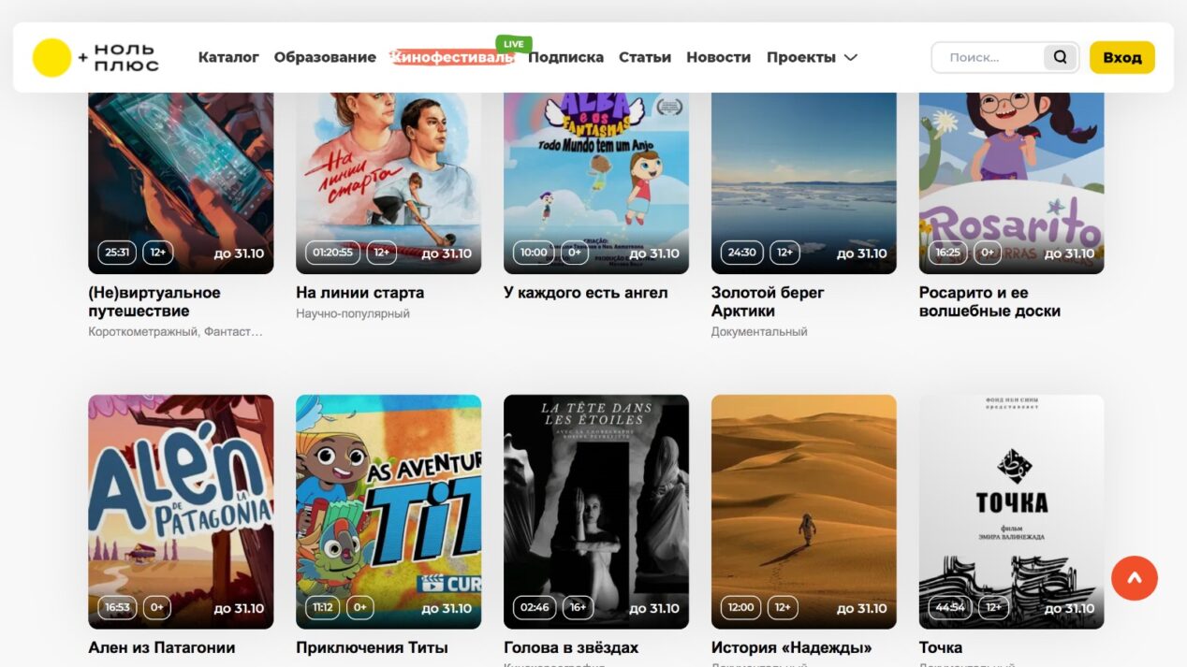Open the Подписка menu item
Image resolution: width=1187 pixels, height=667 pixels.
coord(565,57)
